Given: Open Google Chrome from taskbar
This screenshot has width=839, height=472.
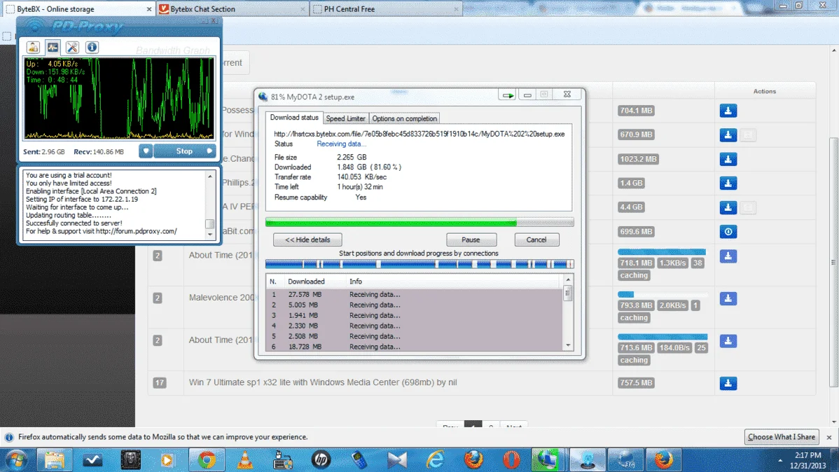Looking at the screenshot, I should pos(207,459).
